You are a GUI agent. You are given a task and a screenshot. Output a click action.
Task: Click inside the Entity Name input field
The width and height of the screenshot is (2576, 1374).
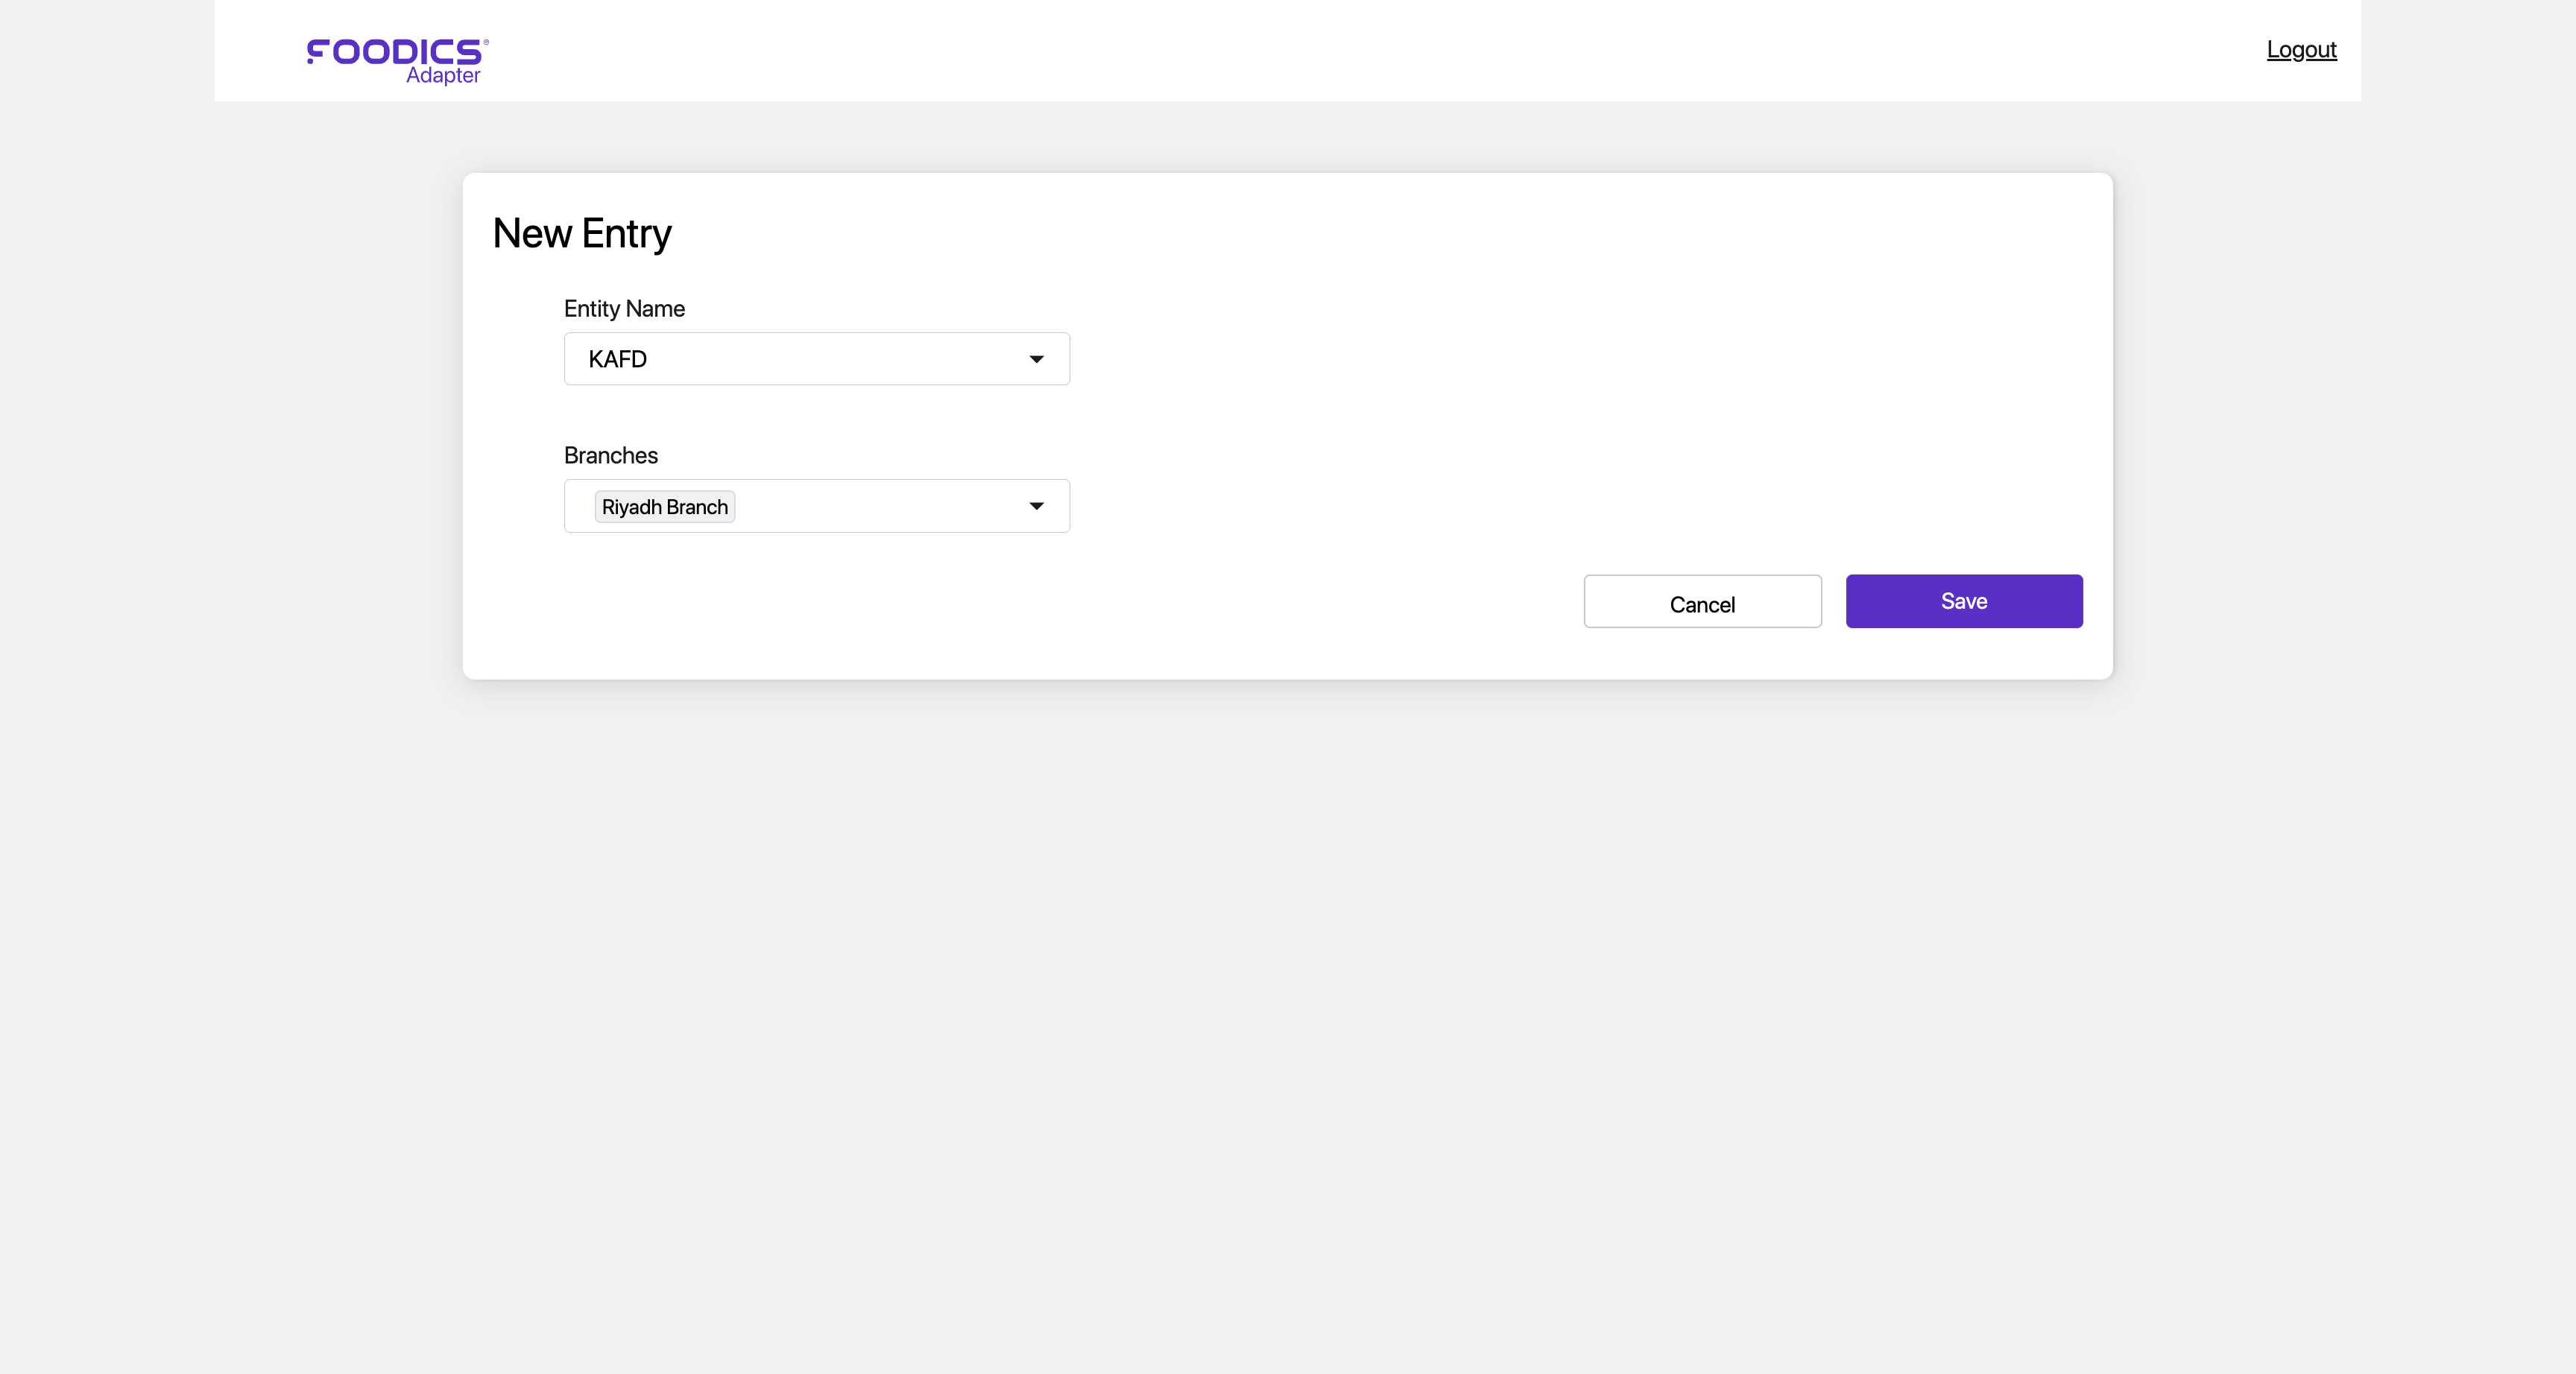(x=816, y=359)
